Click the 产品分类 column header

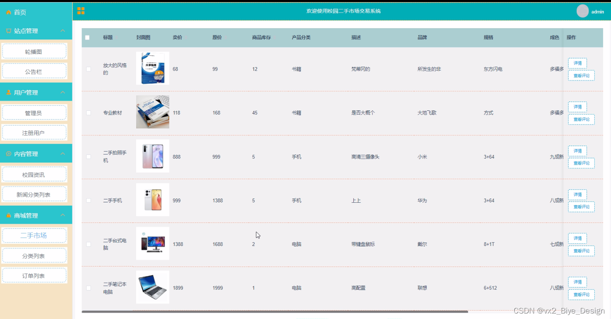[x=301, y=38]
